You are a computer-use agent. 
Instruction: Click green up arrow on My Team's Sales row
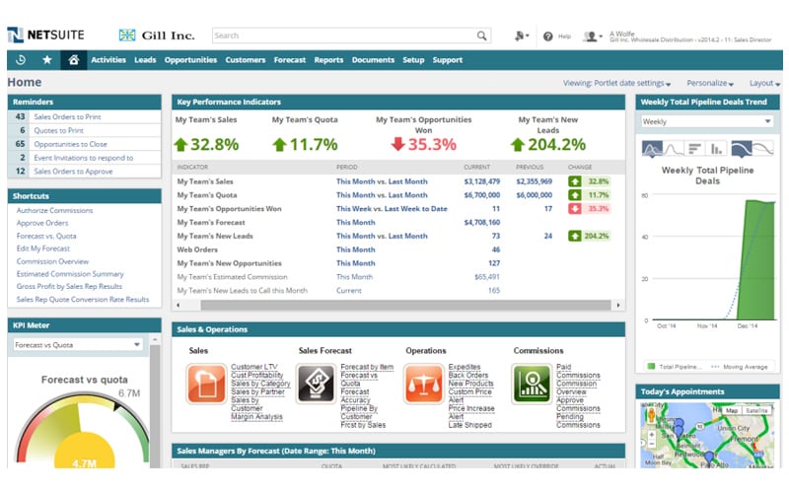click(x=575, y=181)
